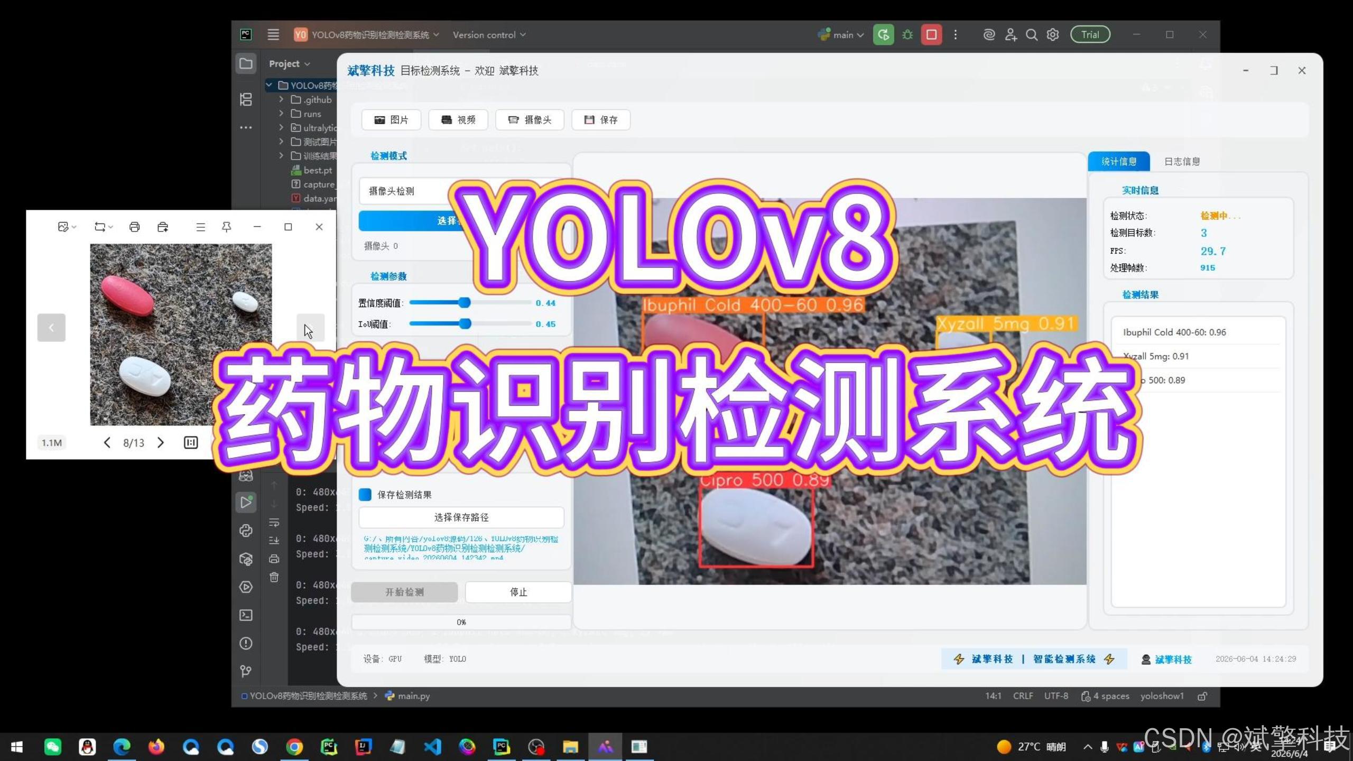This screenshot has width=1353, height=761.
Task: Open the main run configuration dropdown
Action: point(841,35)
